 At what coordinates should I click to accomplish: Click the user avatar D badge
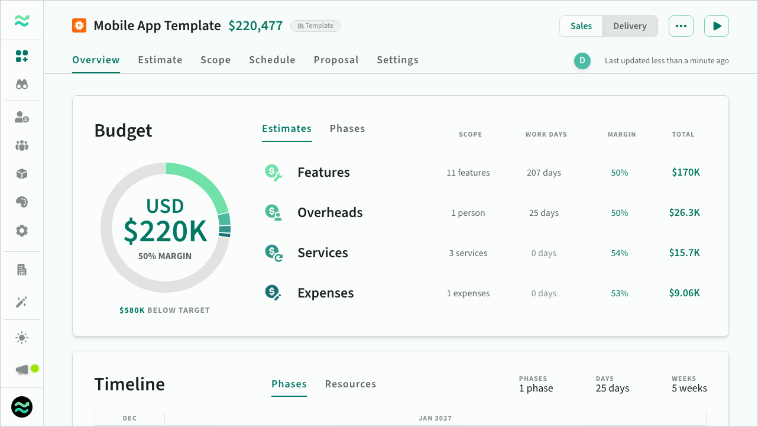tap(582, 60)
